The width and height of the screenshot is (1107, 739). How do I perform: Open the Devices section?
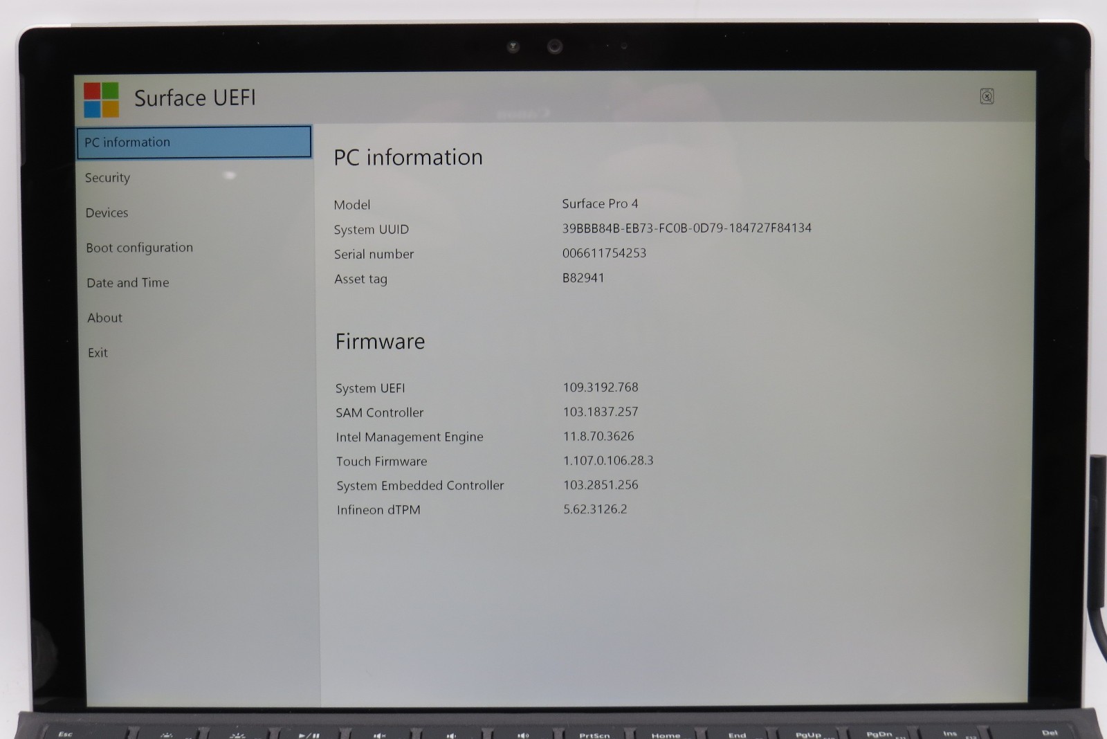coord(107,212)
